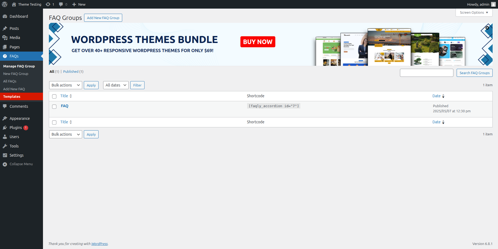Screen dimensions: 498x249
Task: Open Users menu
Action: 21,137
